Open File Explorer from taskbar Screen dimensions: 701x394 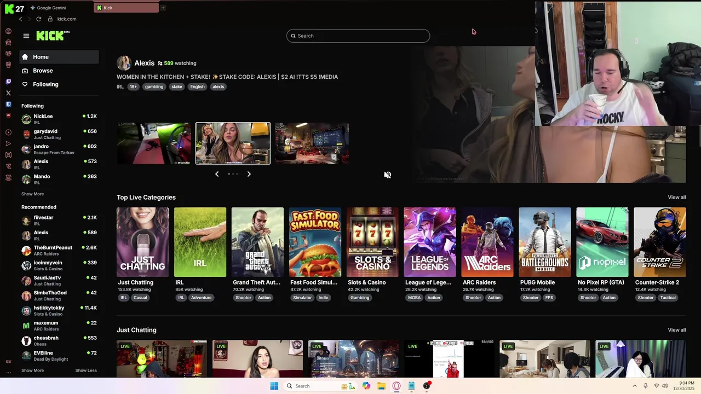point(381,386)
